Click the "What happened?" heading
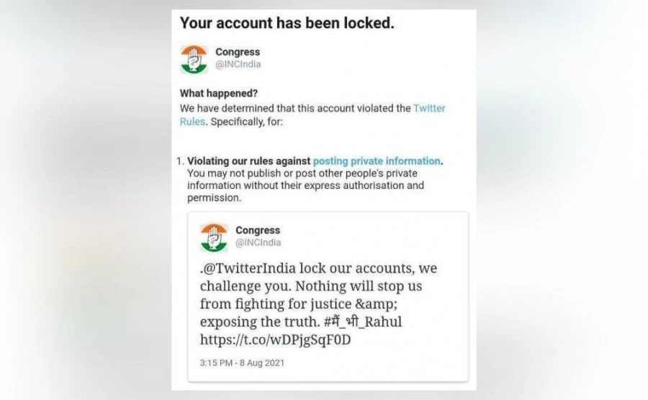The image size is (648, 400). pyautogui.click(x=219, y=94)
